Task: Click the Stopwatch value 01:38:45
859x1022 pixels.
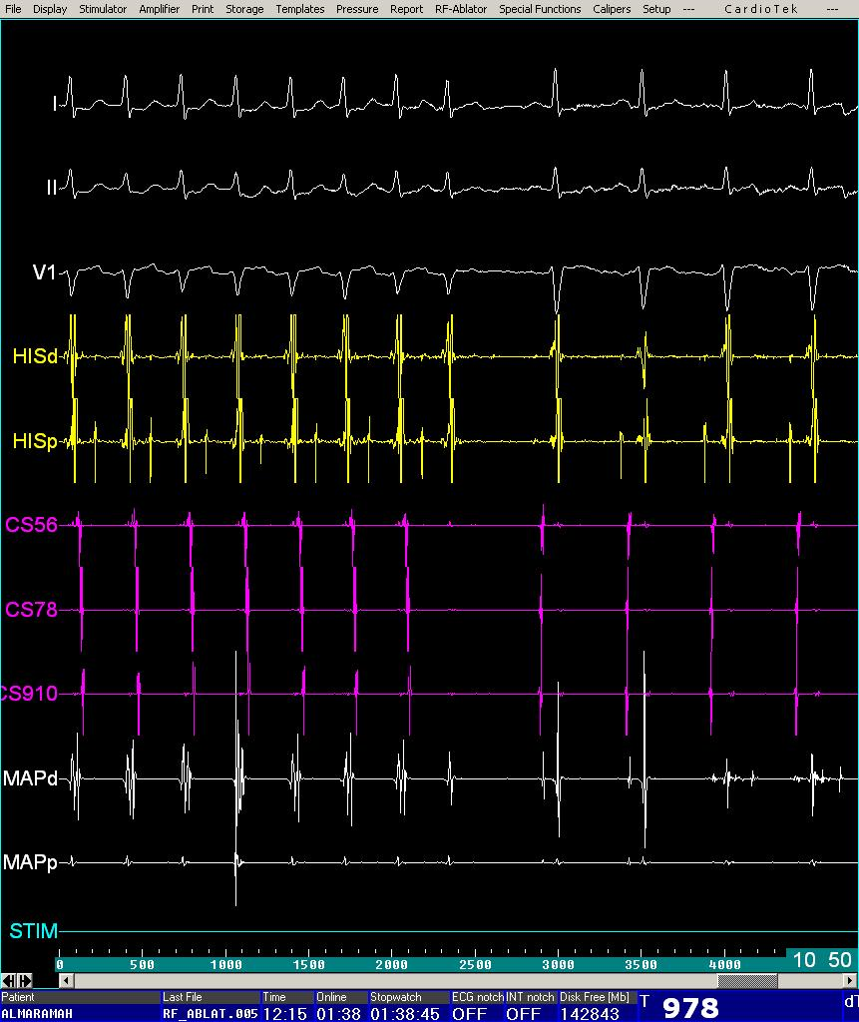Action: pyautogui.click(x=405, y=1014)
